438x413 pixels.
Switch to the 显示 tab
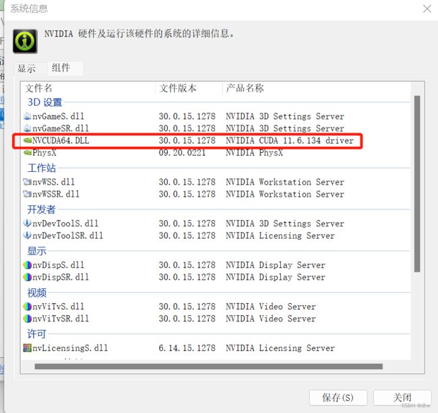tap(27, 69)
